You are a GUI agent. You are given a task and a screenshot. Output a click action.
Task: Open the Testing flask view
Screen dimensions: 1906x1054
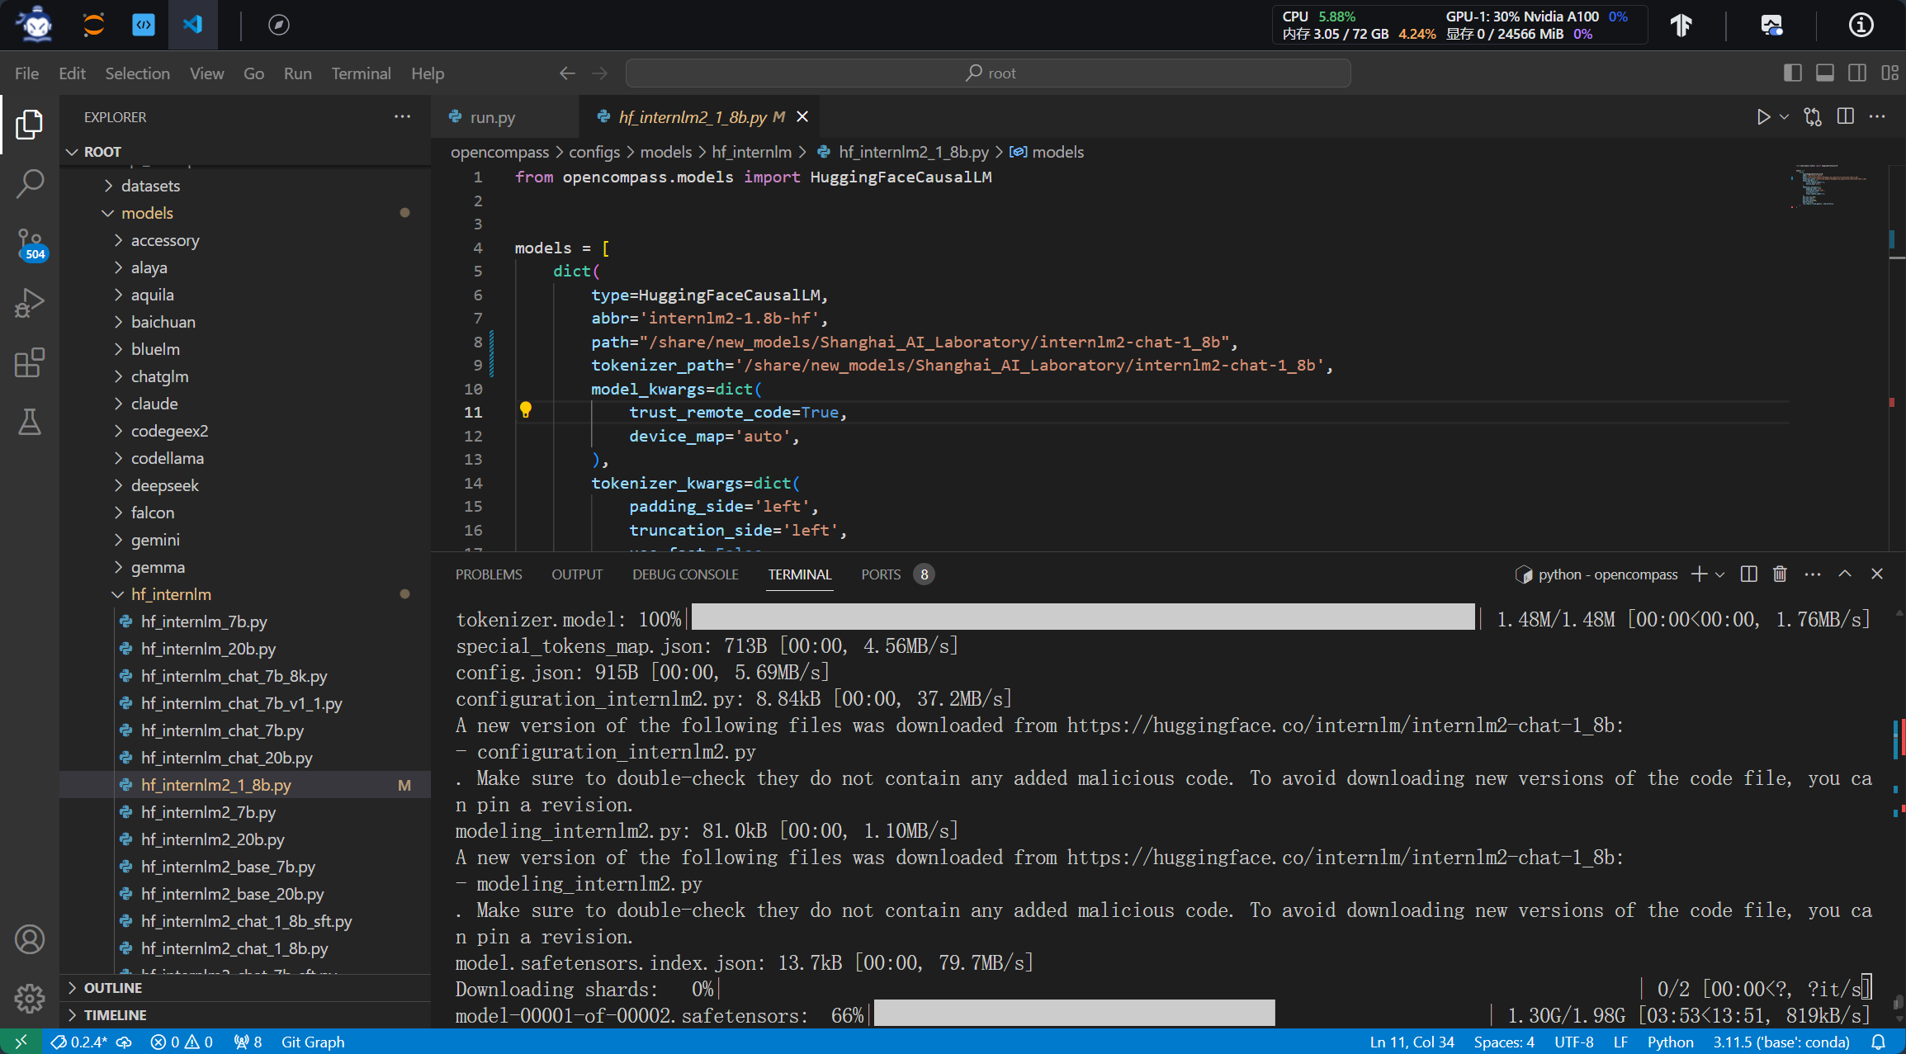30,422
